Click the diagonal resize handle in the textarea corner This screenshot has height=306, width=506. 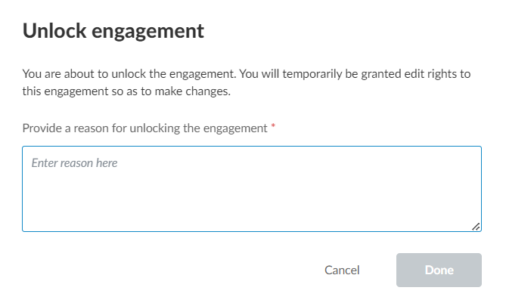[x=476, y=225]
